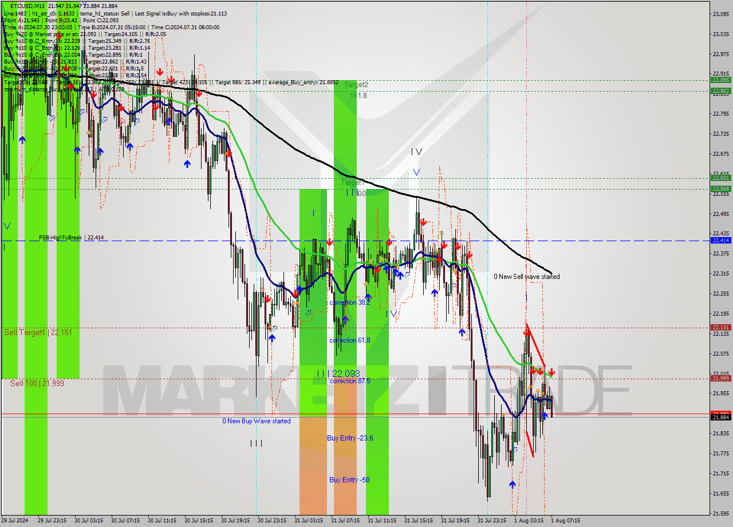Click 23.095 on the price axis
The image size is (733, 527).
tap(720, 14)
